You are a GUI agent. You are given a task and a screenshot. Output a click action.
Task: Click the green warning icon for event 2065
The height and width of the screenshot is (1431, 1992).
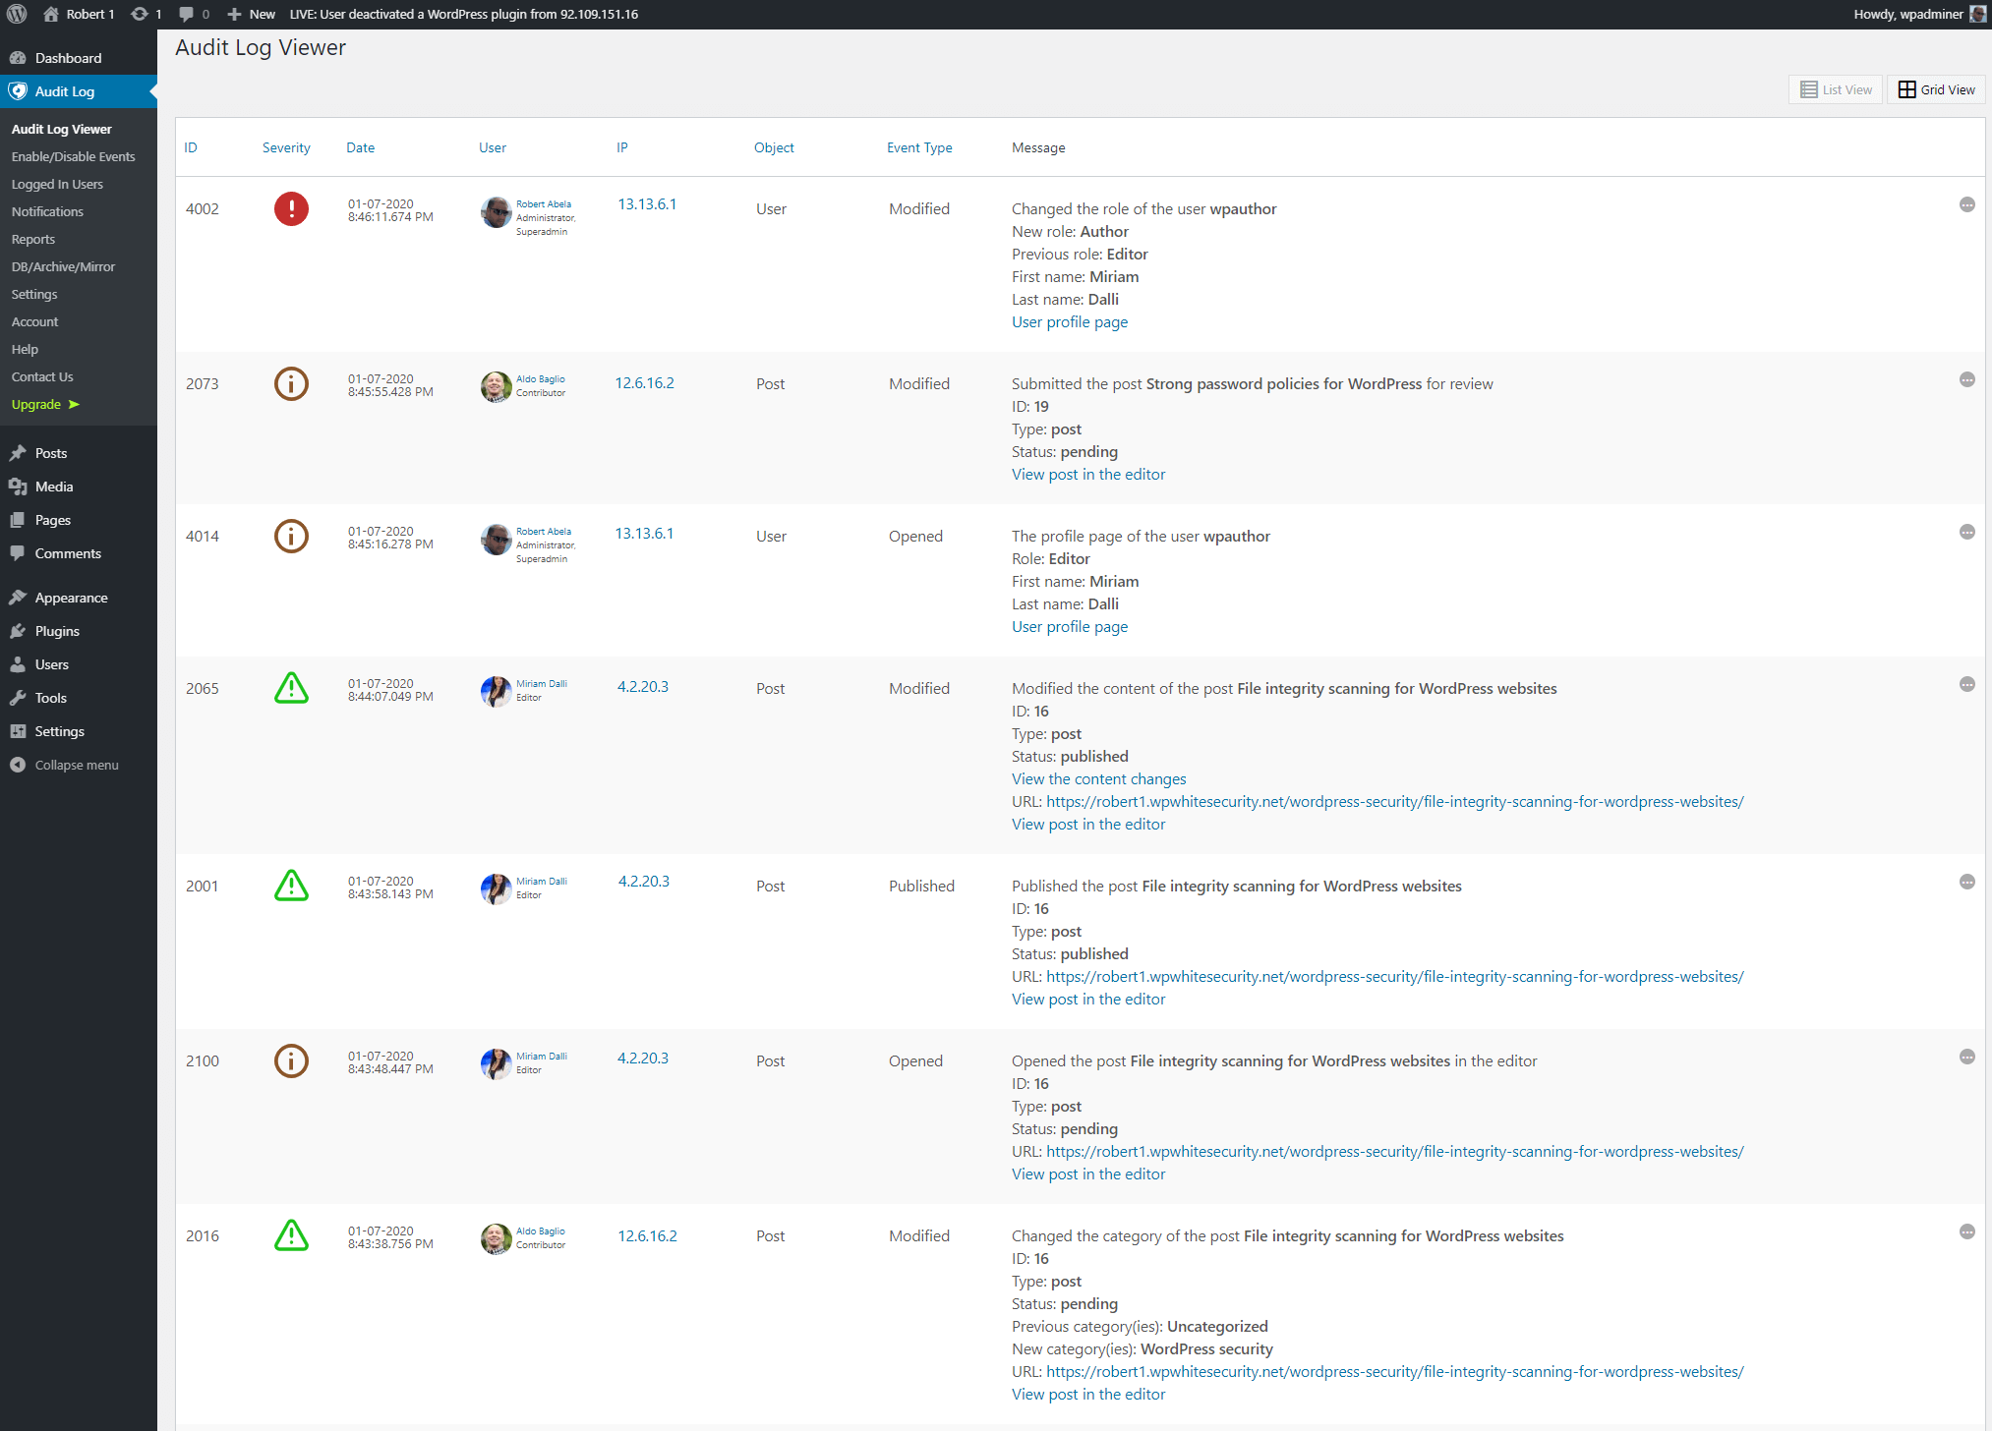[291, 688]
